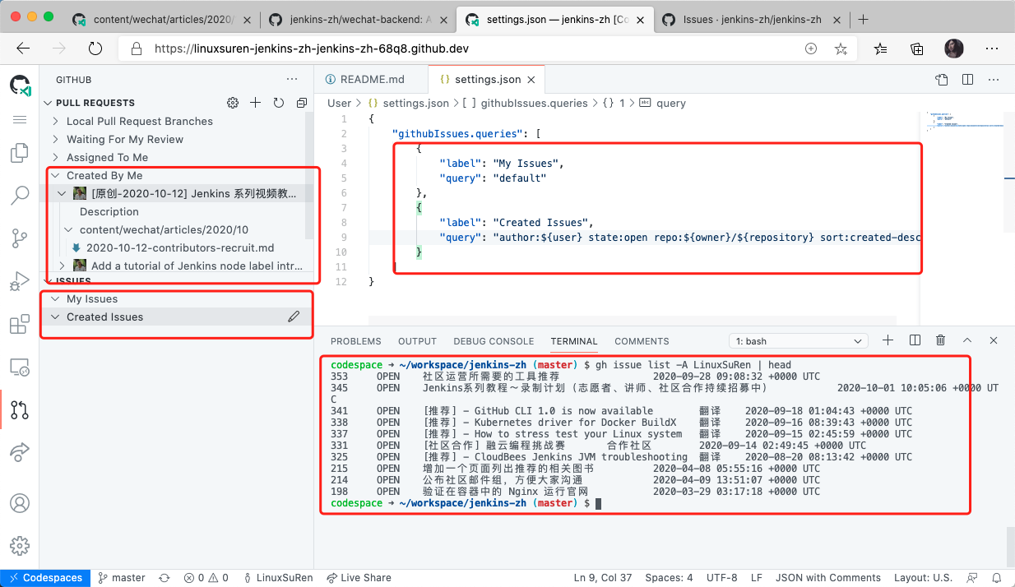Change language mode 'JSON with Comments'
Viewport: 1015px width, 587px height.
(828, 578)
